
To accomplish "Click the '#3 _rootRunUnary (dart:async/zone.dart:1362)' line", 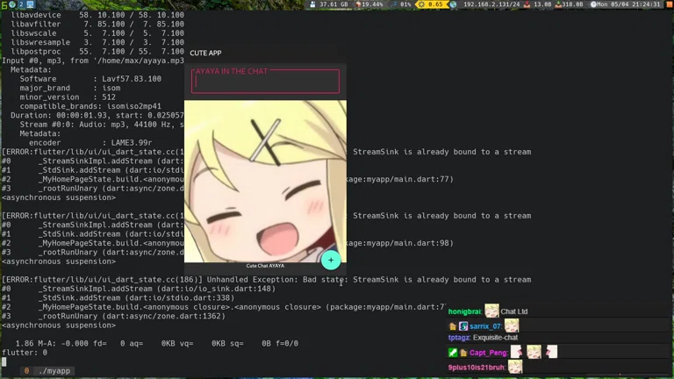I will tap(113, 316).
